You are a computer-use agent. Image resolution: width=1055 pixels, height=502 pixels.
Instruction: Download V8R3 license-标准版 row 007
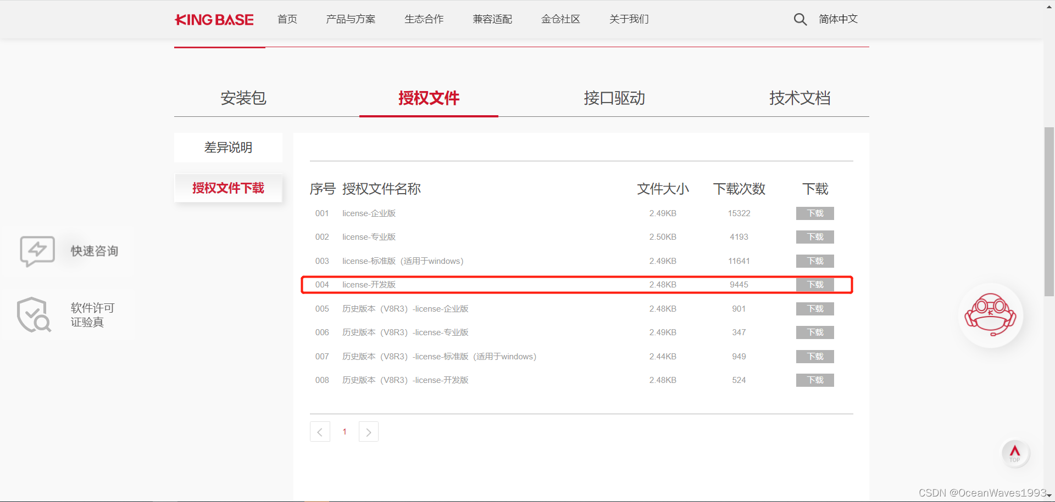pos(815,357)
